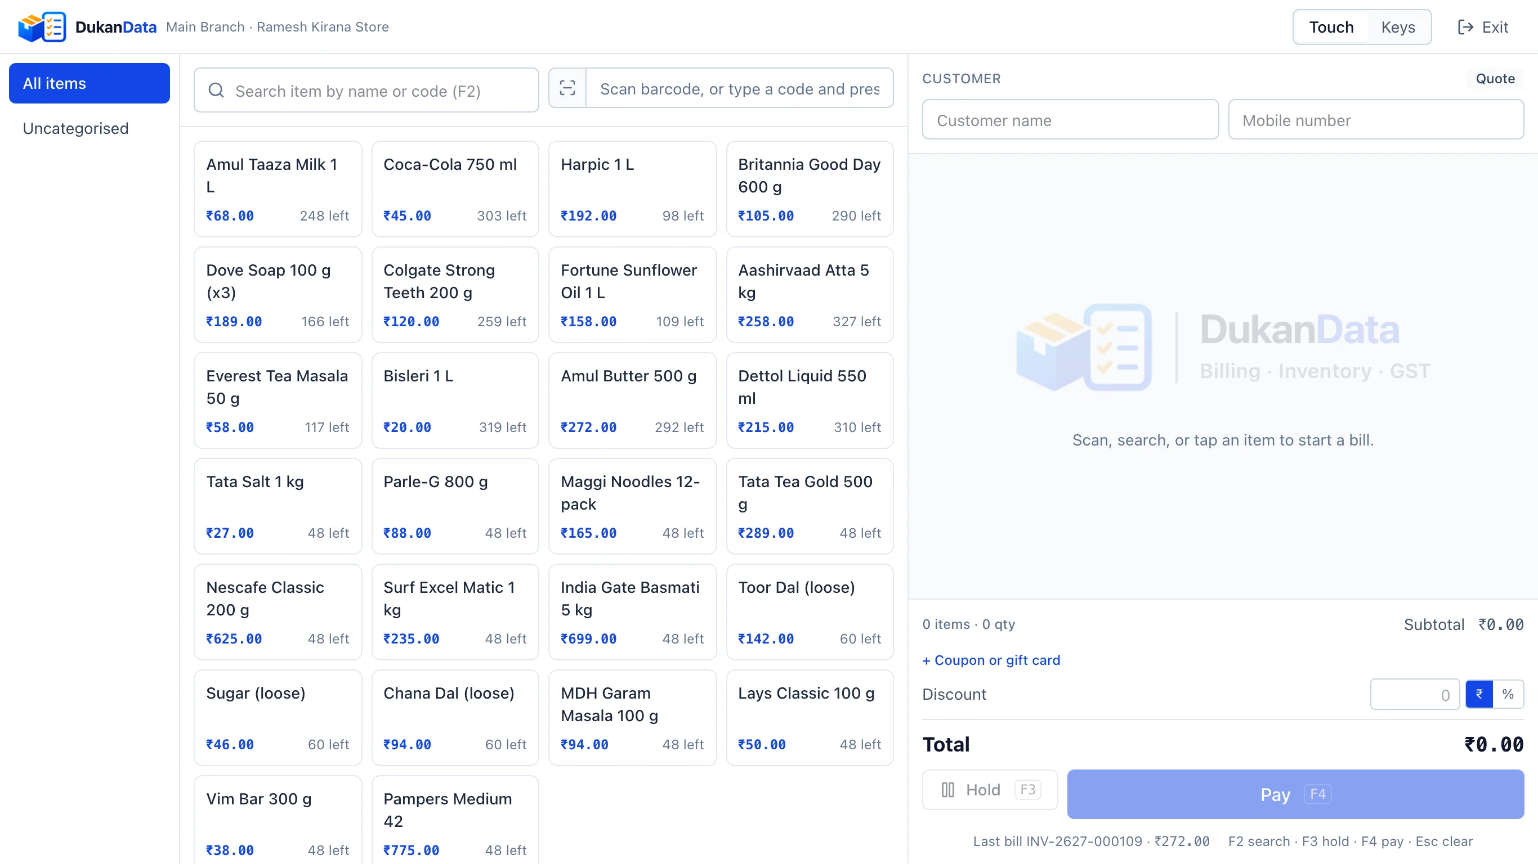This screenshot has width=1538, height=864.
Task: Click the Exit icon
Action: (x=1465, y=27)
